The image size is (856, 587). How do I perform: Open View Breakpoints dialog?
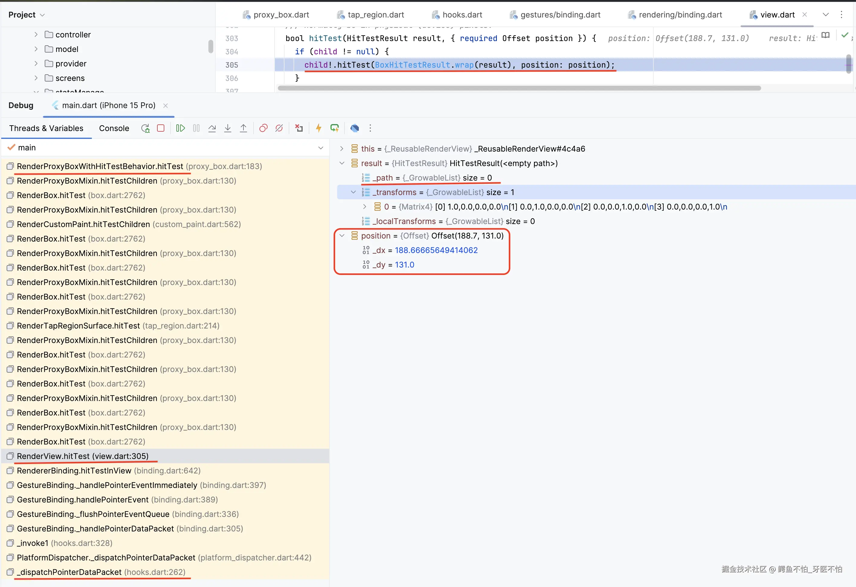pyautogui.click(x=263, y=128)
